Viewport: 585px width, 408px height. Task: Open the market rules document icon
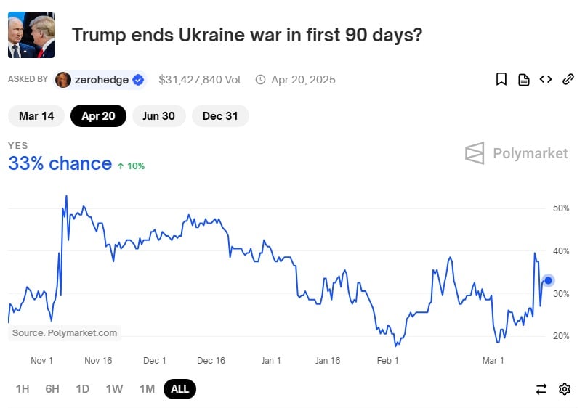[523, 80]
